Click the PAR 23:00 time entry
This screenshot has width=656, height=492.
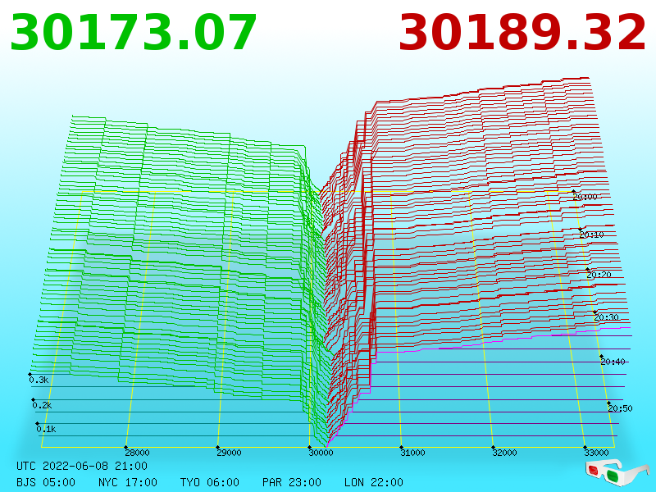point(292,482)
